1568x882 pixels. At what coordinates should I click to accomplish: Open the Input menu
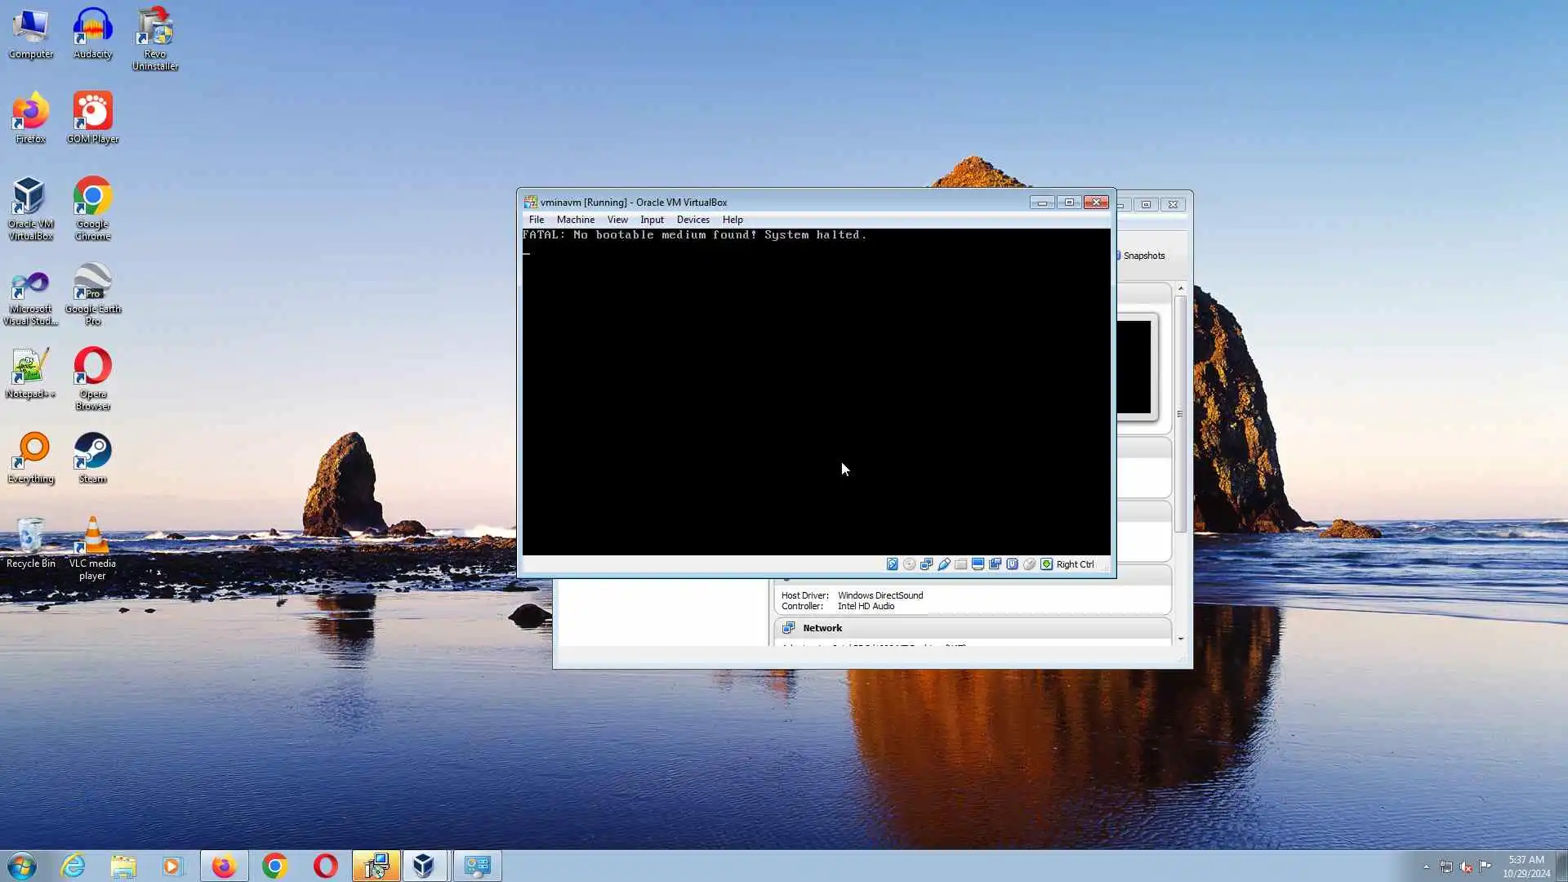tap(652, 220)
